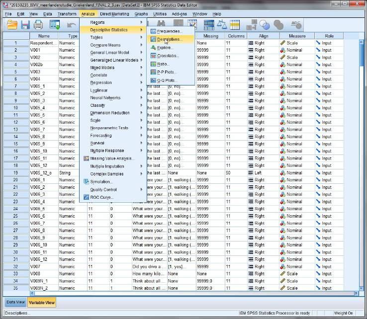Click the Weight On status bar indicator

click(343, 313)
